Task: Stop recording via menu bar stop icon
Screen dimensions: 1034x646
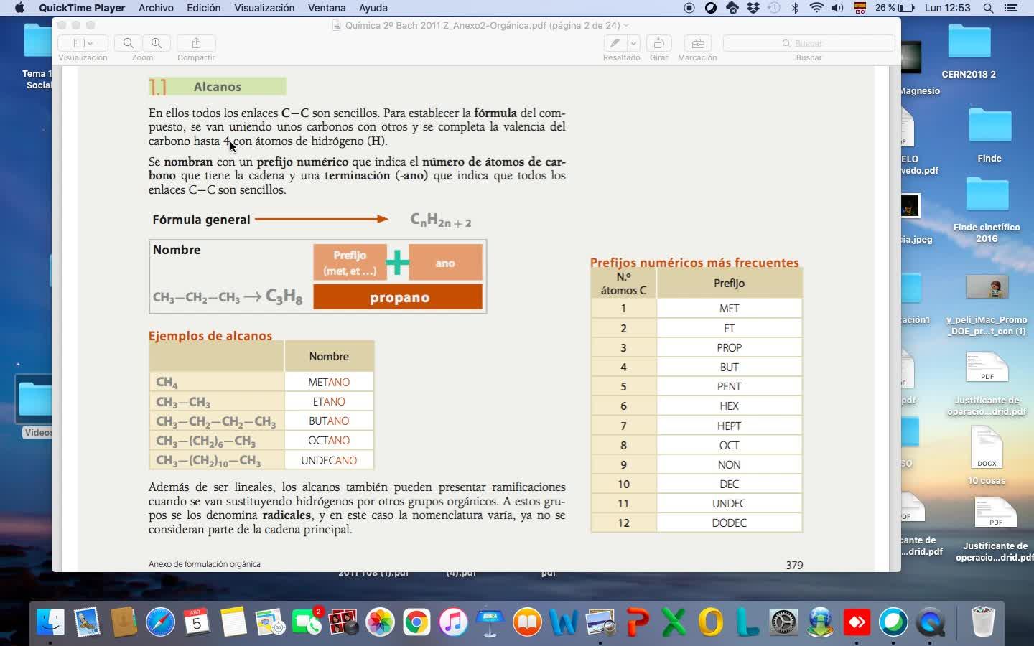Action: (689, 8)
